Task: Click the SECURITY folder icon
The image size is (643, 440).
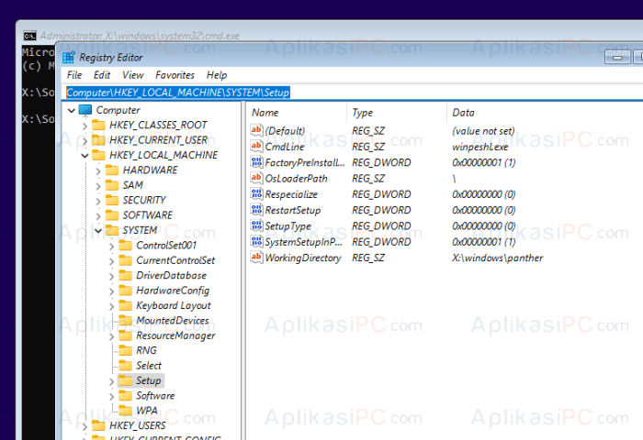Action: click(112, 200)
